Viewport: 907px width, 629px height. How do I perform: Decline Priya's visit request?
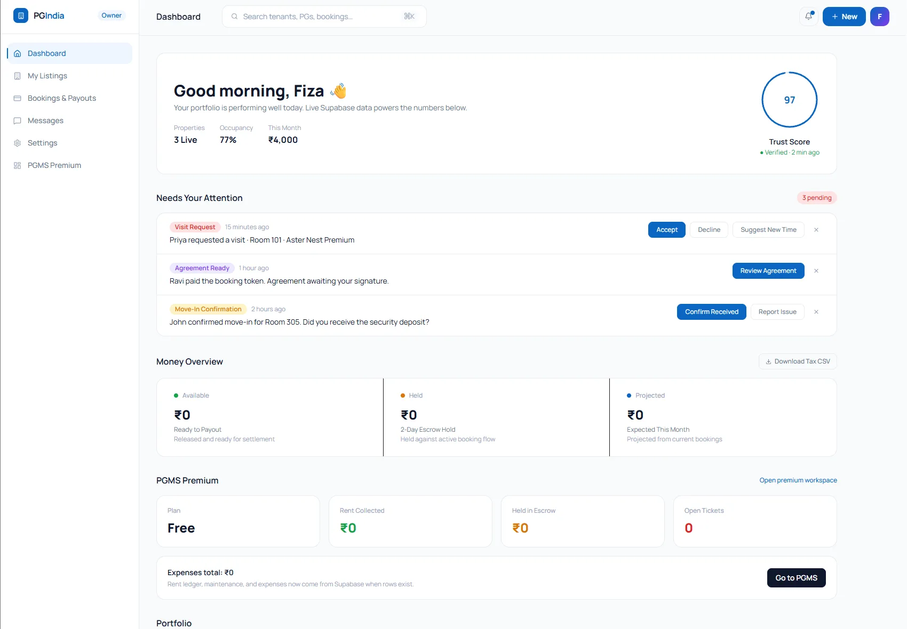coord(709,230)
